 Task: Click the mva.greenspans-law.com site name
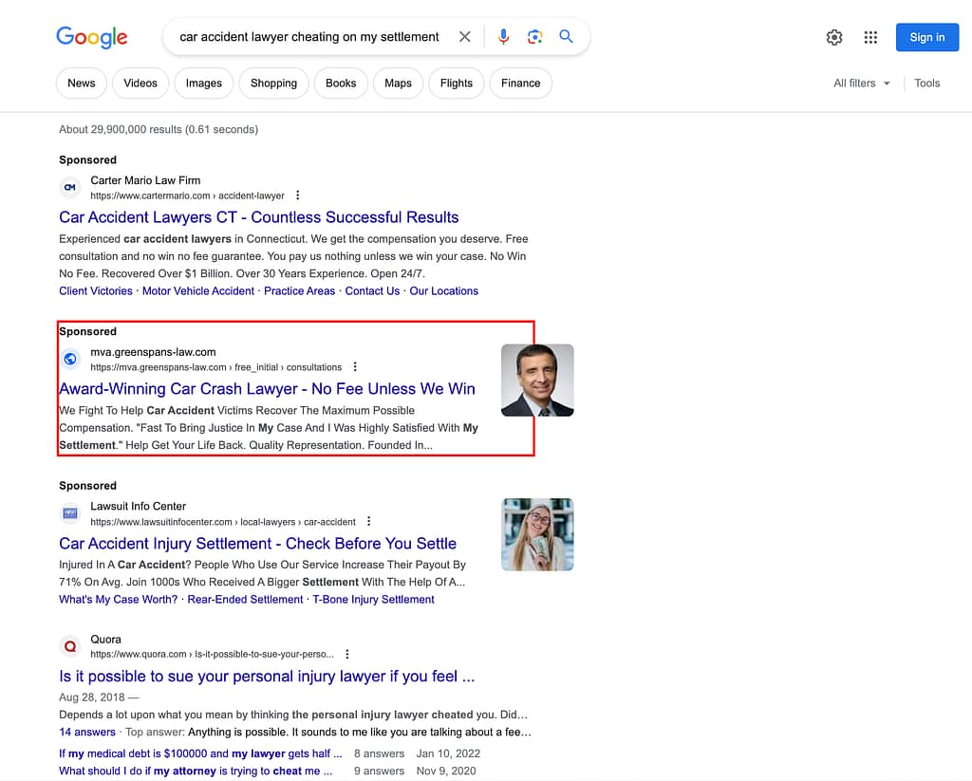point(153,352)
